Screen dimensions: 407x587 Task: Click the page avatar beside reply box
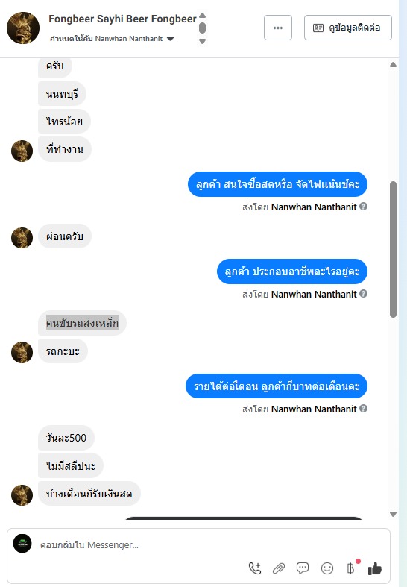point(22,543)
